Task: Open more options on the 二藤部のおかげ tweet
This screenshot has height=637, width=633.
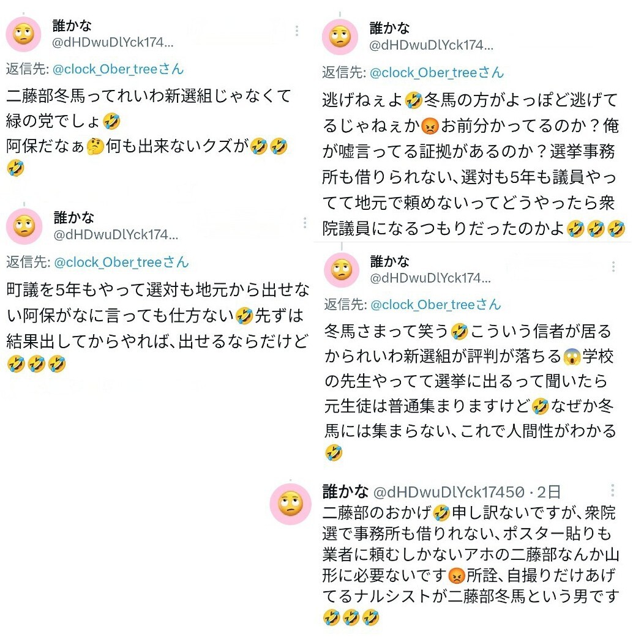Action: pos(612,490)
